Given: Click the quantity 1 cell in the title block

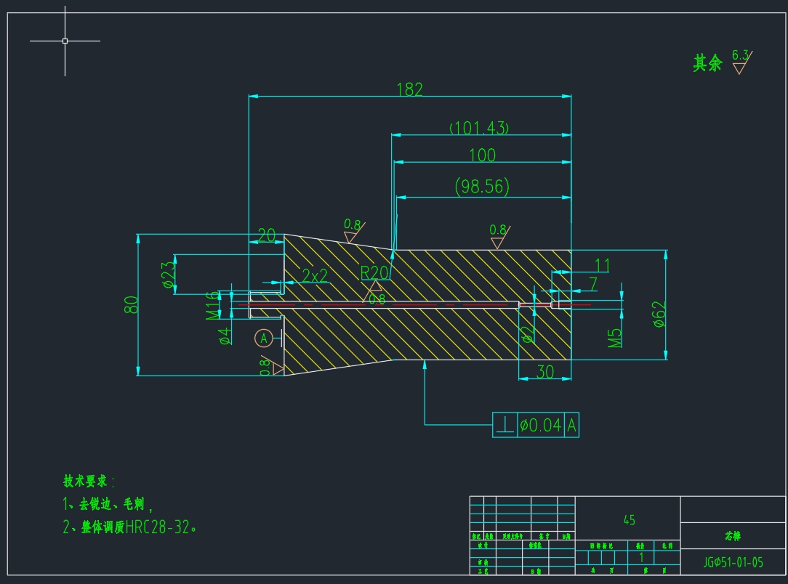Looking at the screenshot, I should point(641,557).
